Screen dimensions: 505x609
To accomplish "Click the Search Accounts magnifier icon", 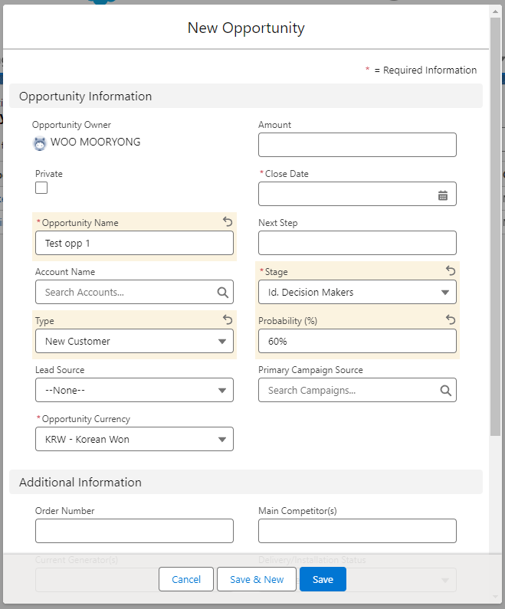I will click(222, 292).
